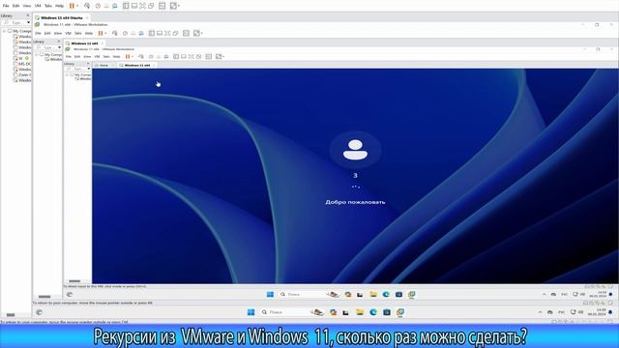Open File Explorer on inner guest taskbar
Image resolution: width=619 pixels, height=348 pixels.
click(373, 294)
